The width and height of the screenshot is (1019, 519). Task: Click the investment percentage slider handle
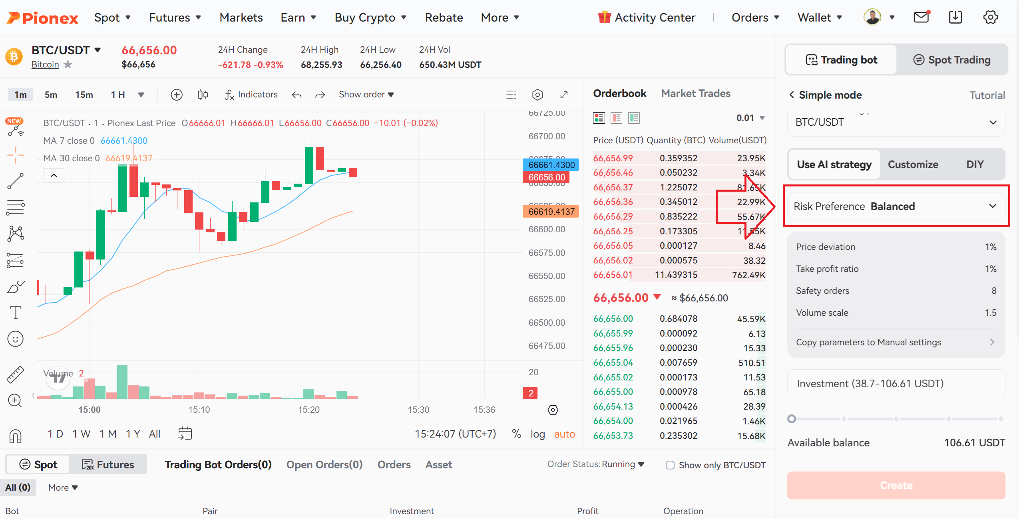tap(792, 419)
